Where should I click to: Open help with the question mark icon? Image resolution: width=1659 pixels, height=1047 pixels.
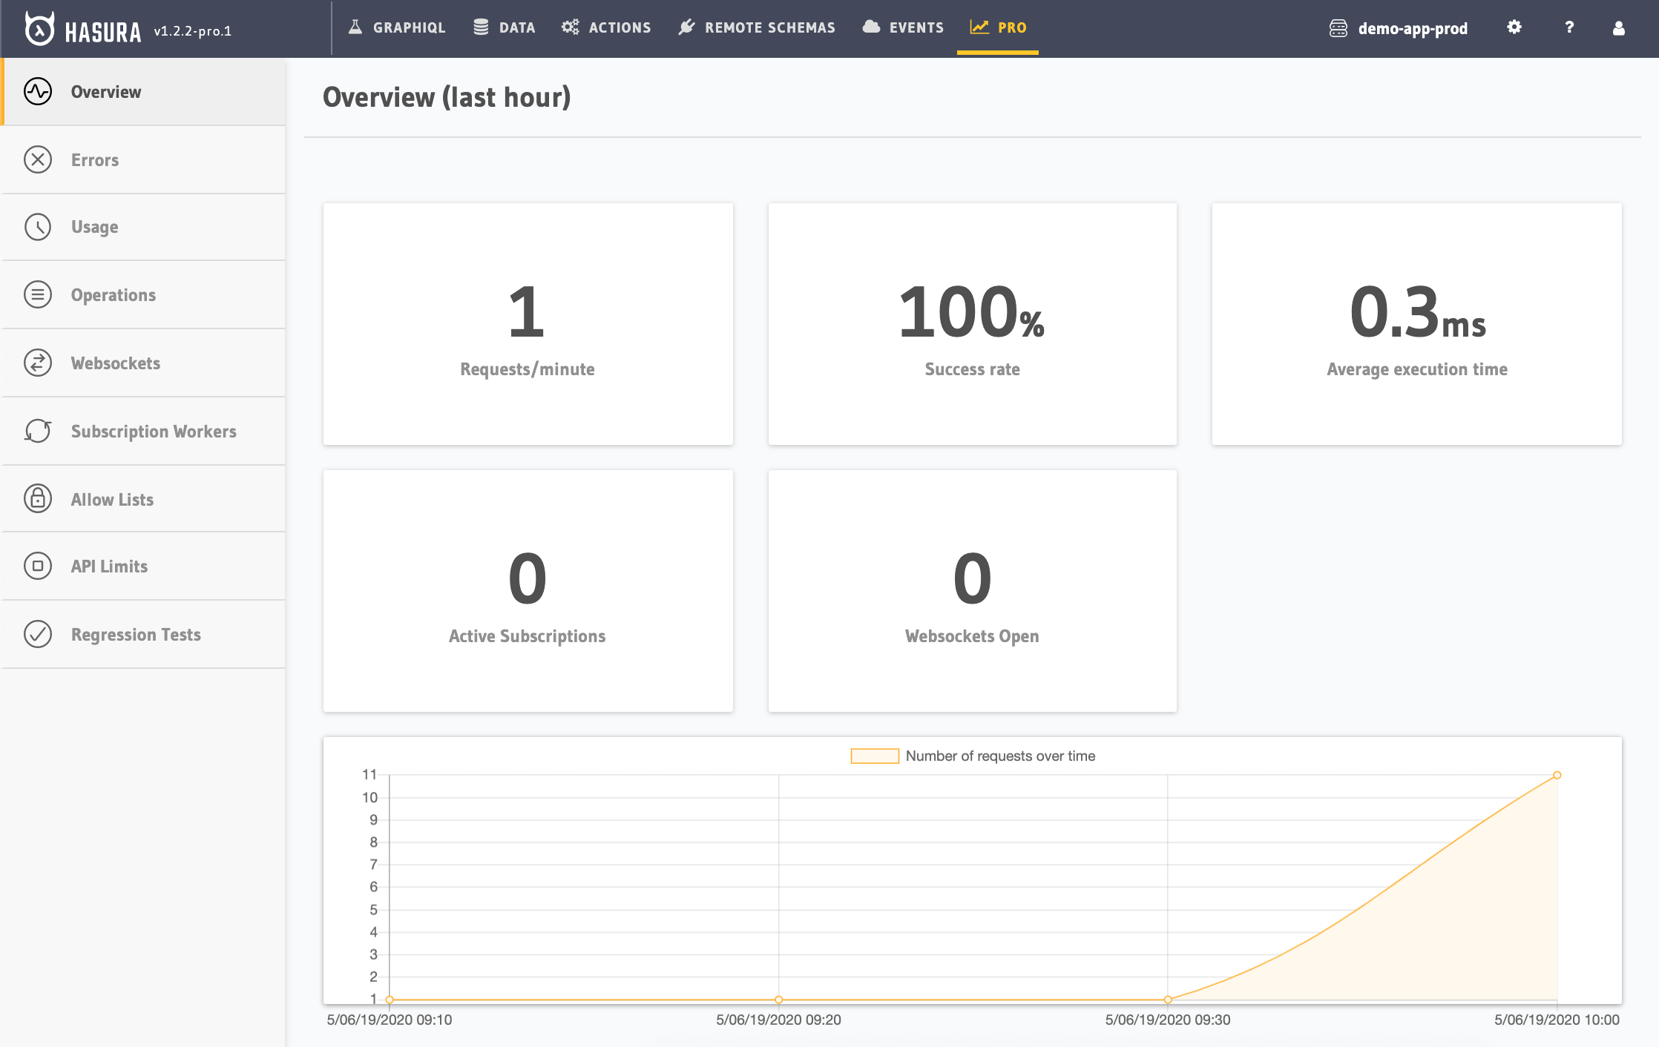[1569, 27]
